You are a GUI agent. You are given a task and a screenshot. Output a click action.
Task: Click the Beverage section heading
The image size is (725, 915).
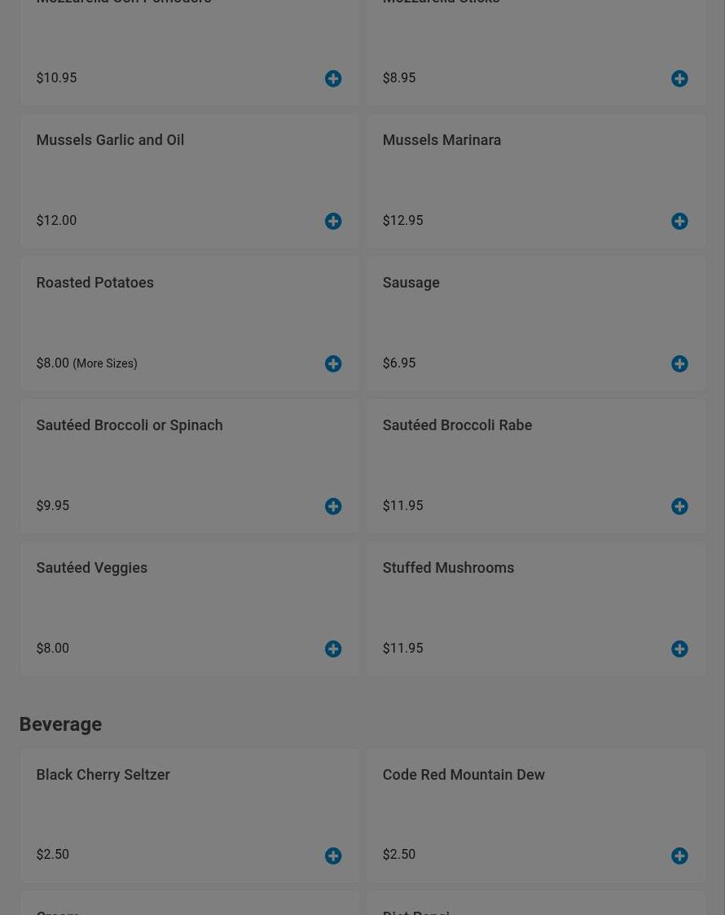click(60, 724)
